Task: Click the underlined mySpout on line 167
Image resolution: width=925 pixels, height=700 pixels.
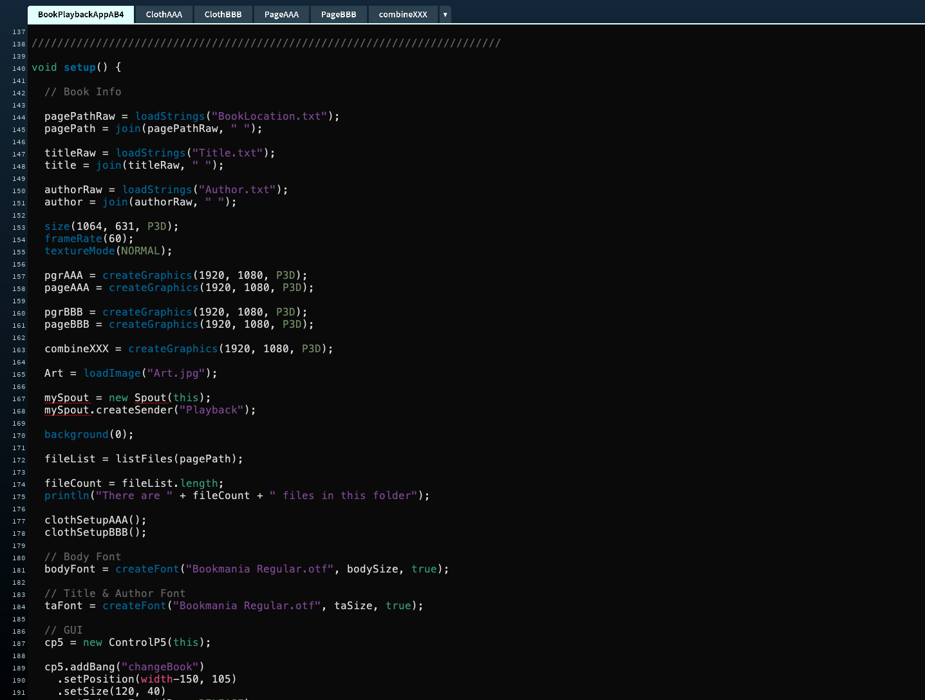Action: (67, 398)
